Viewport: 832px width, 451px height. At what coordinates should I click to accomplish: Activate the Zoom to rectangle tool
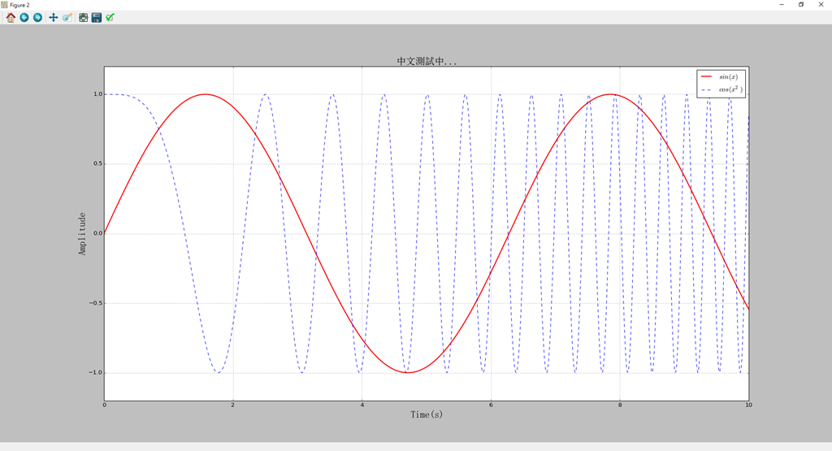click(x=67, y=18)
